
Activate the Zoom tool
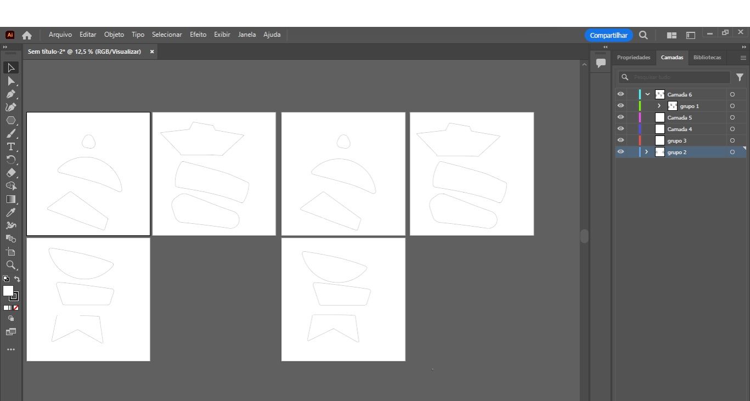[10, 265]
